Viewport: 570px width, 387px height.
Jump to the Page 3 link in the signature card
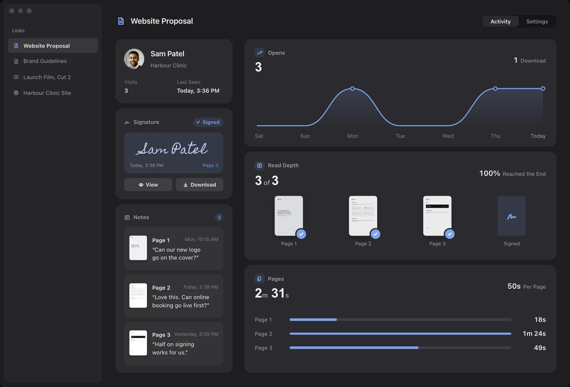pos(210,165)
